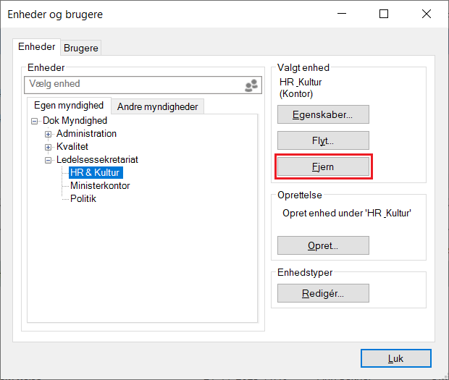Click the Egenskaber button

tap(323, 114)
